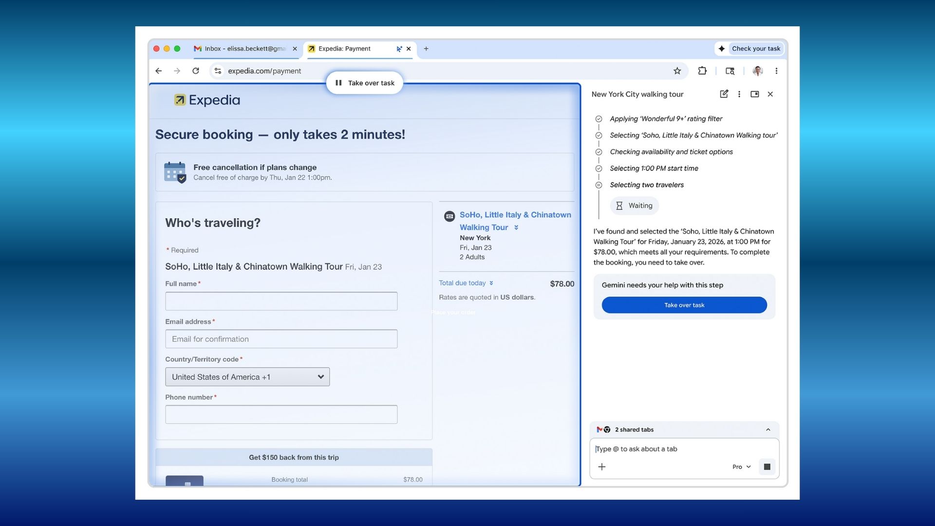This screenshot has width=935, height=526.
Task: Switch to the Gmail Inbox tab
Action: [243, 49]
